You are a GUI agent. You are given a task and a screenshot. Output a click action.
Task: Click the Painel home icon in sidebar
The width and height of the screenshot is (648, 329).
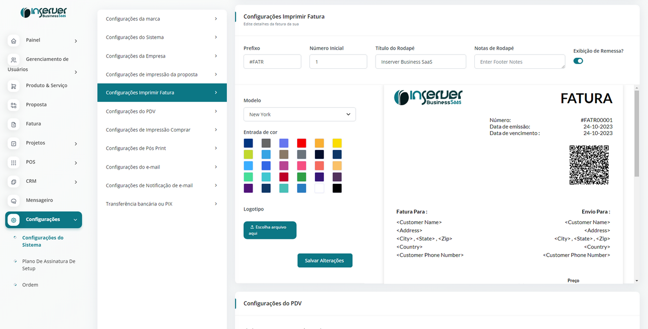14,40
